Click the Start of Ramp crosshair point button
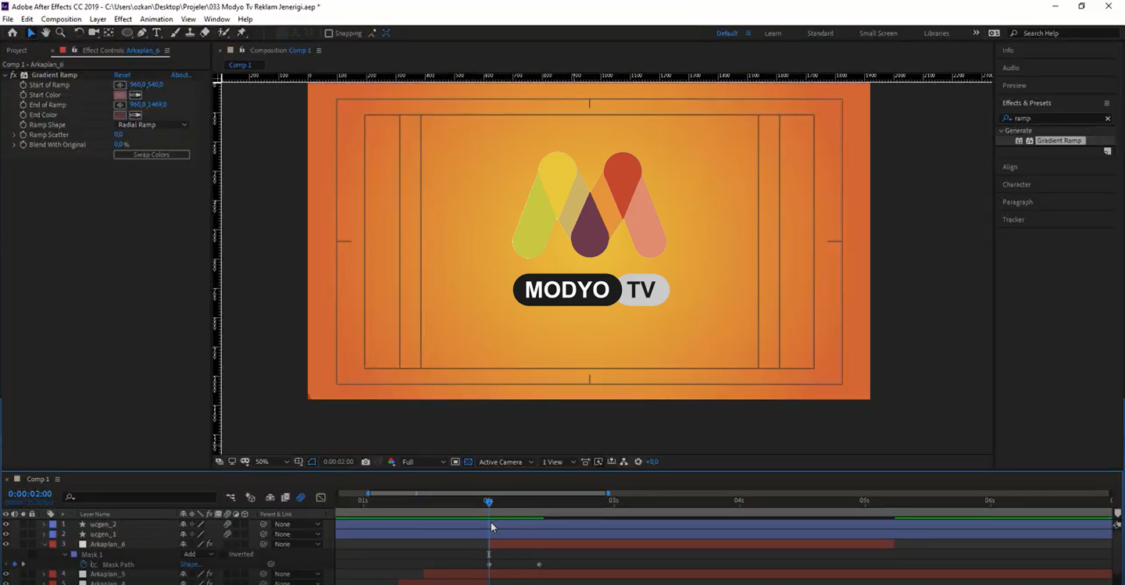 pyautogui.click(x=120, y=84)
